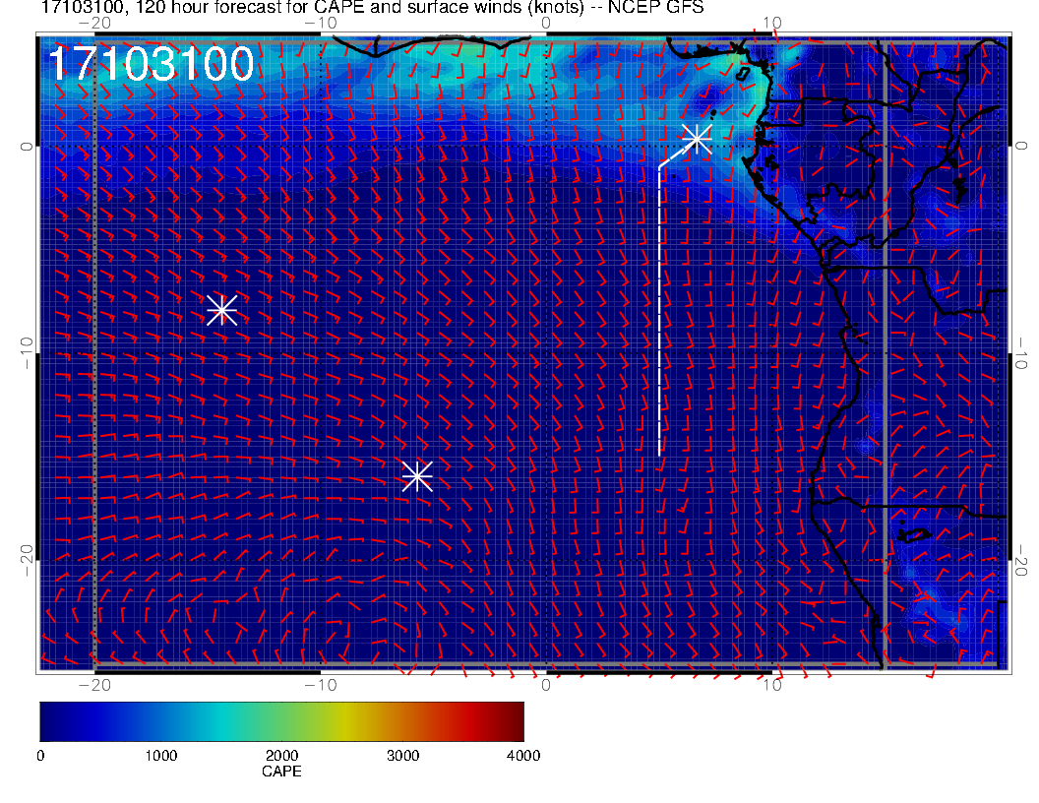Pick the dark red end of CAPE colorbar
1039x803 pixels.
(x=516, y=721)
